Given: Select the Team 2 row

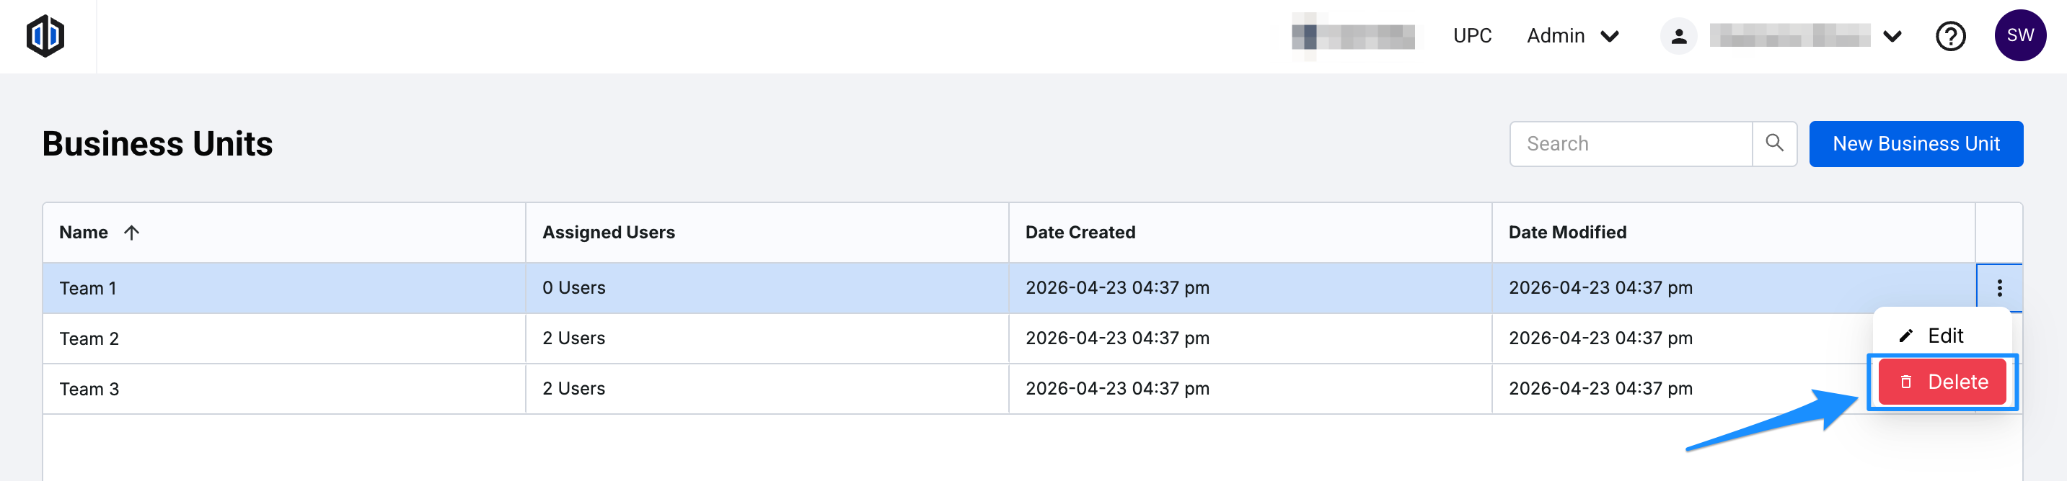Looking at the screenshot, I should click(x=89, y=338).
